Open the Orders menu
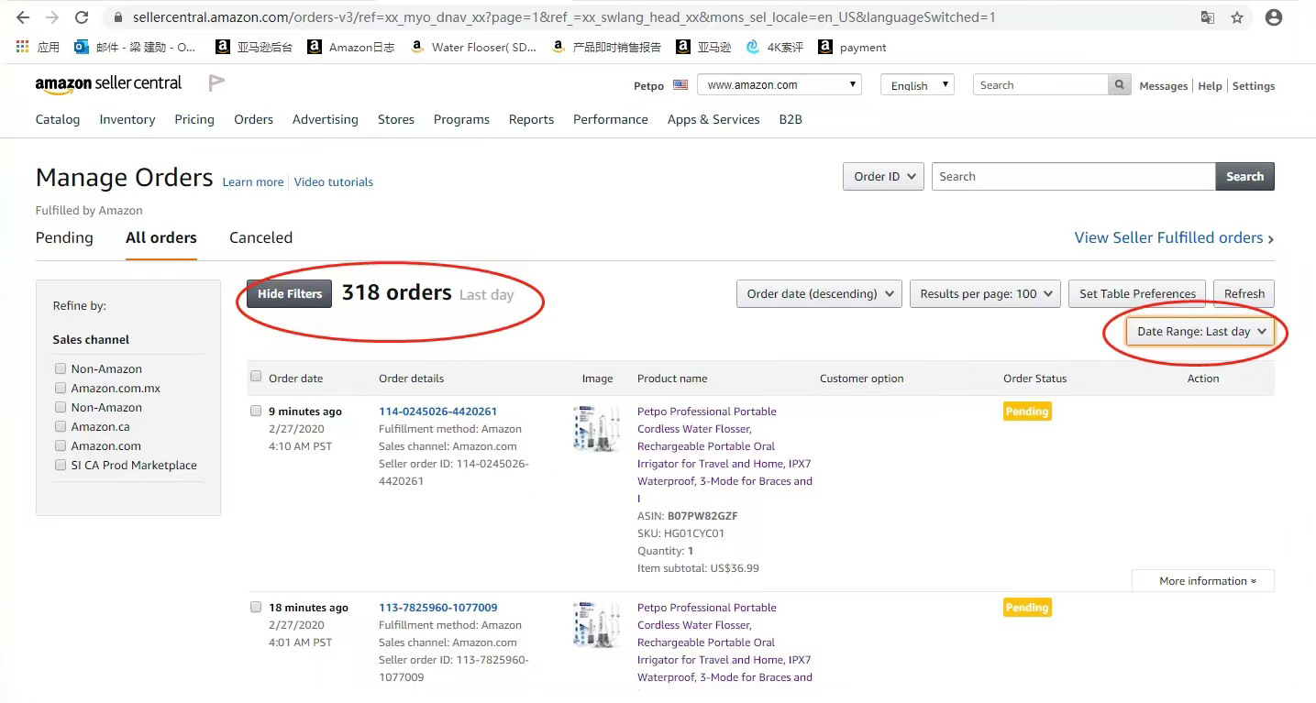Viewport: 1316px width, 703px height. [254, 119]
